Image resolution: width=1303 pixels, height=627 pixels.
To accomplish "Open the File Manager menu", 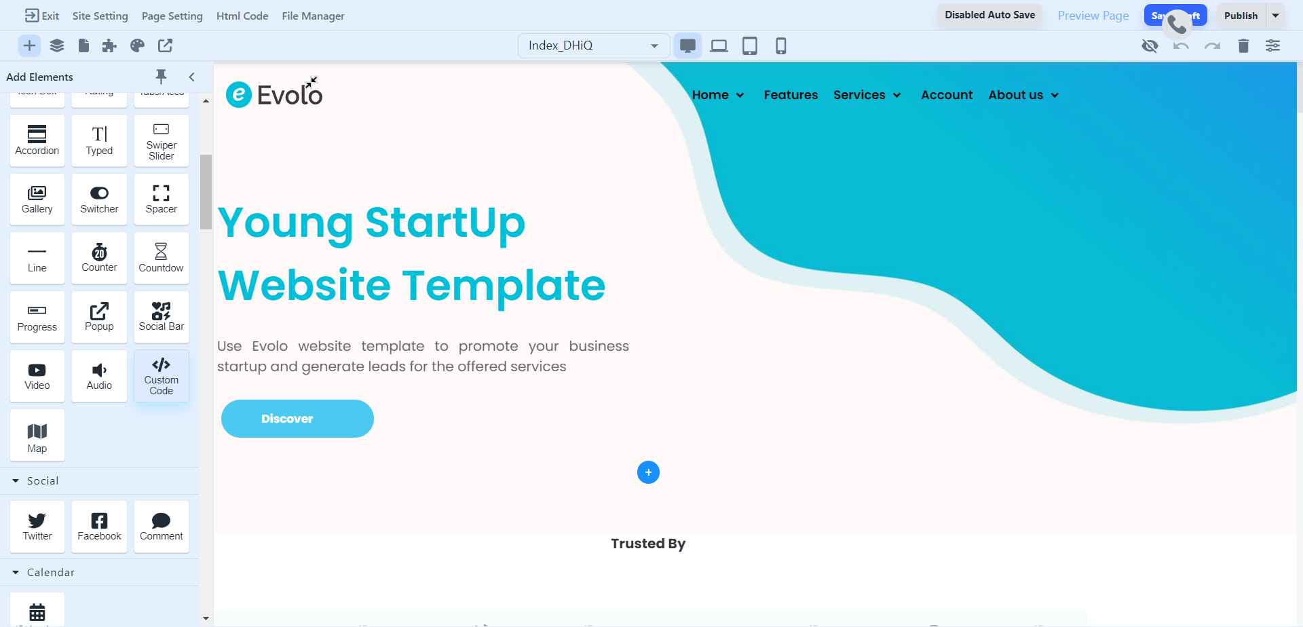I will (x=313, y=16).
